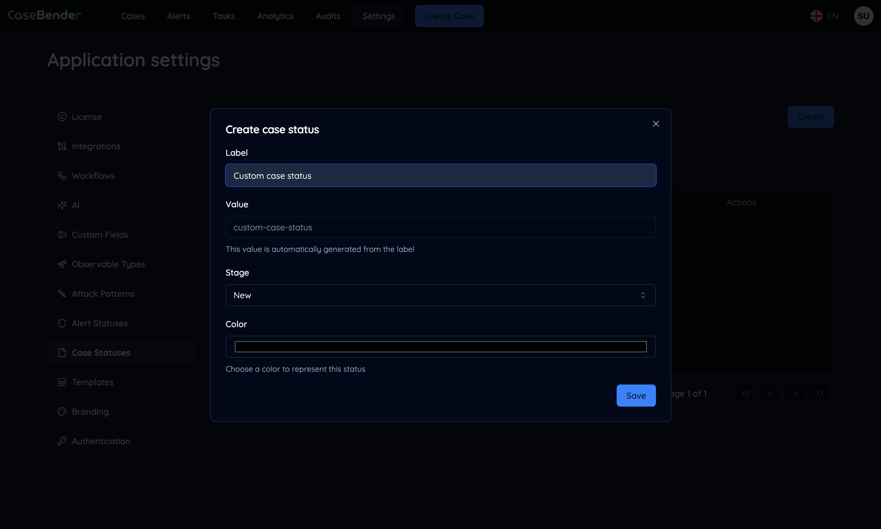Jump to the last page with double chevron
Viewport: 881px width, 529px height.
tap(819, 393)
